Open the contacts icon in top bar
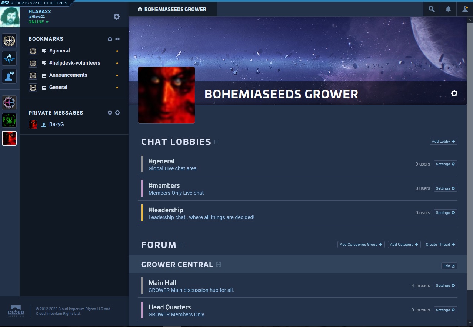Image resolution: width=473 pixels, height=327 pixels. pyautogui.click(x=465, y=9)
